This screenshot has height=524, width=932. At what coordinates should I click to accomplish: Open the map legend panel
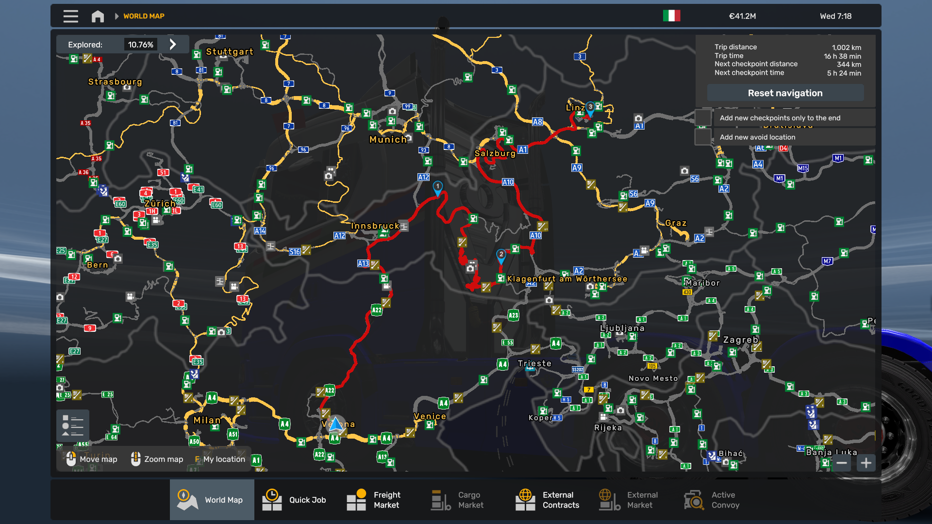[x=73, y=426]
